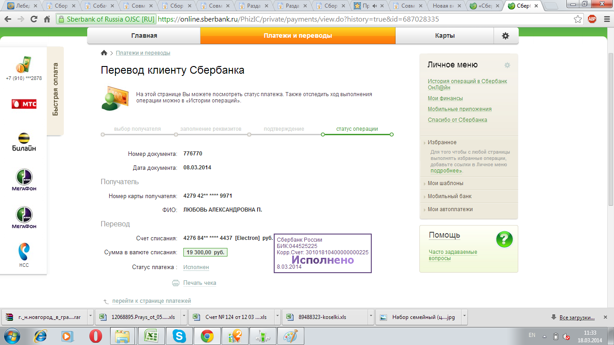This screenshot has height=345, width=614.
Task: Click browser forward arrow
Action: [21, 19]
